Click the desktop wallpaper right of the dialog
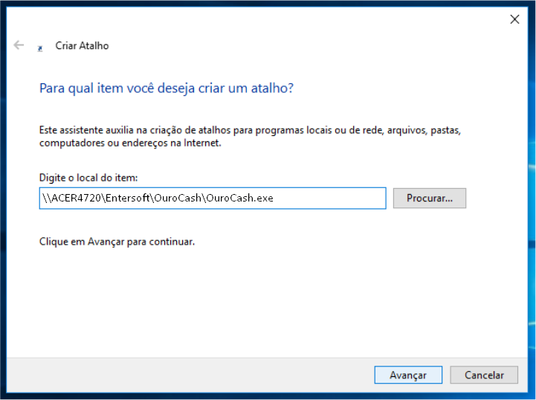Screen dimensions: 536x400 click(x=531, y=223)
